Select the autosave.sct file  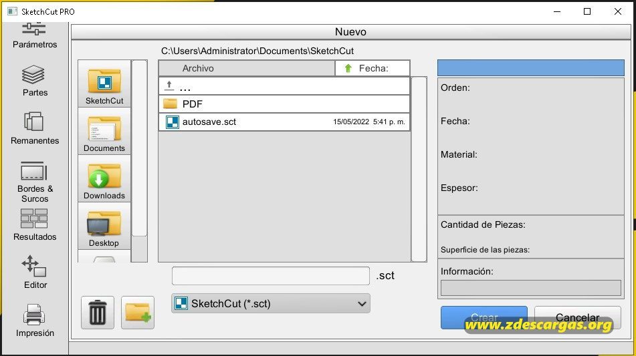click(284, 122)
